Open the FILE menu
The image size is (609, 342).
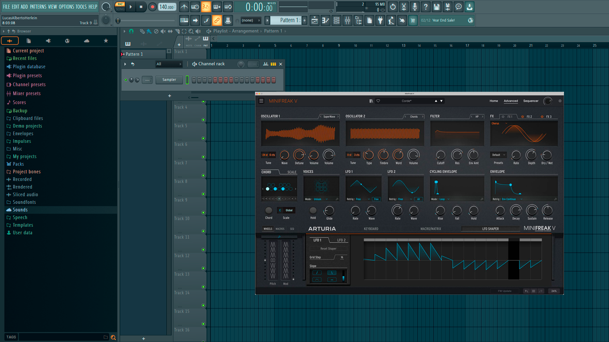coord(6,7)
